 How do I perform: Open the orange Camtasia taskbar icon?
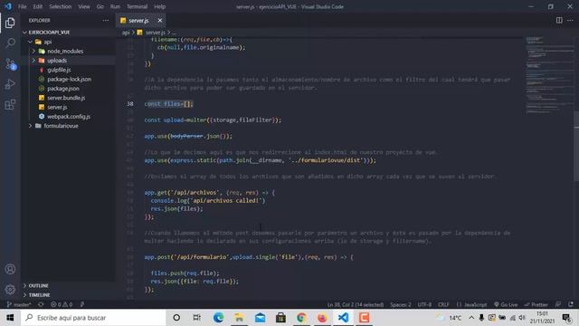coord(364,318)
